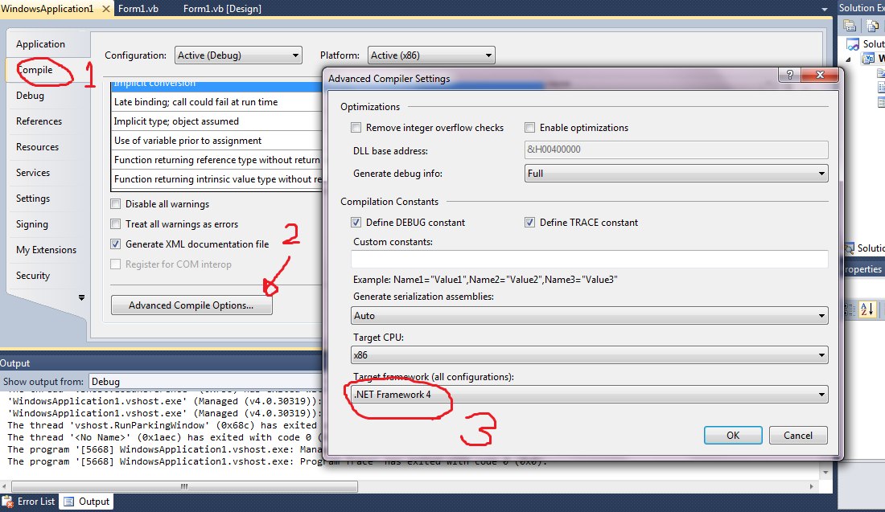Click the Show All Files toolbar icon
This screenshot has height=512, width=885.
[x=873, y=26]
